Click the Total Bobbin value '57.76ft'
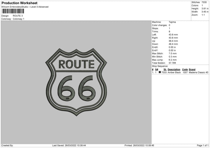 [x=172, y=63]
